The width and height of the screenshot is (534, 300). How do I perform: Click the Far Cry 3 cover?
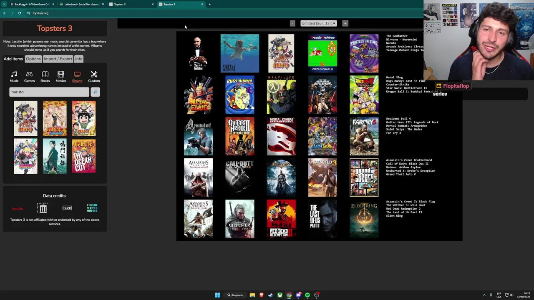(364, 136)
